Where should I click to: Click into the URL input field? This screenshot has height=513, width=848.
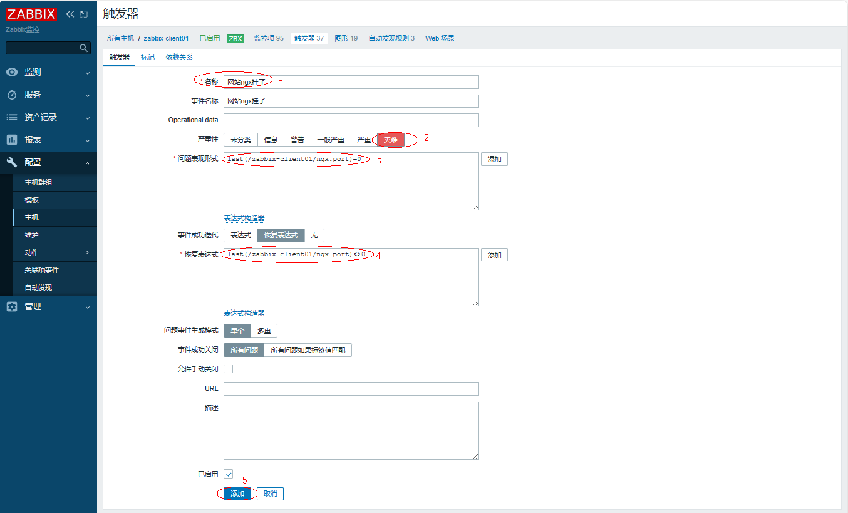351,389
